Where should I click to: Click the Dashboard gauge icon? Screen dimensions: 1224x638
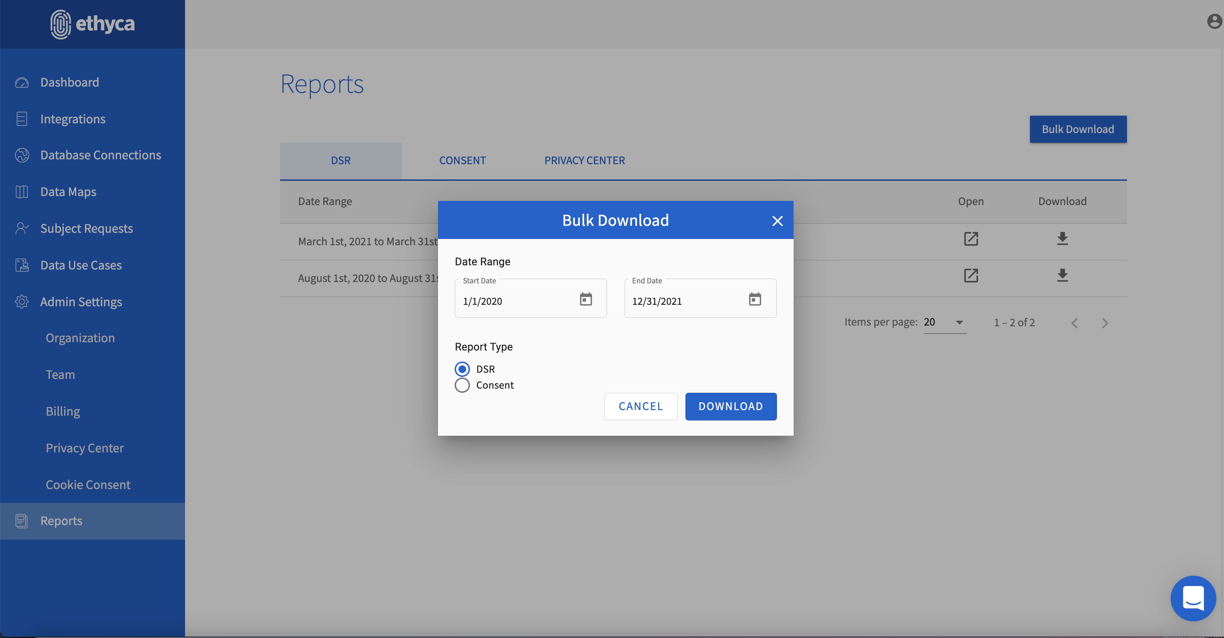pyautogui.click(x=22, y=83)
